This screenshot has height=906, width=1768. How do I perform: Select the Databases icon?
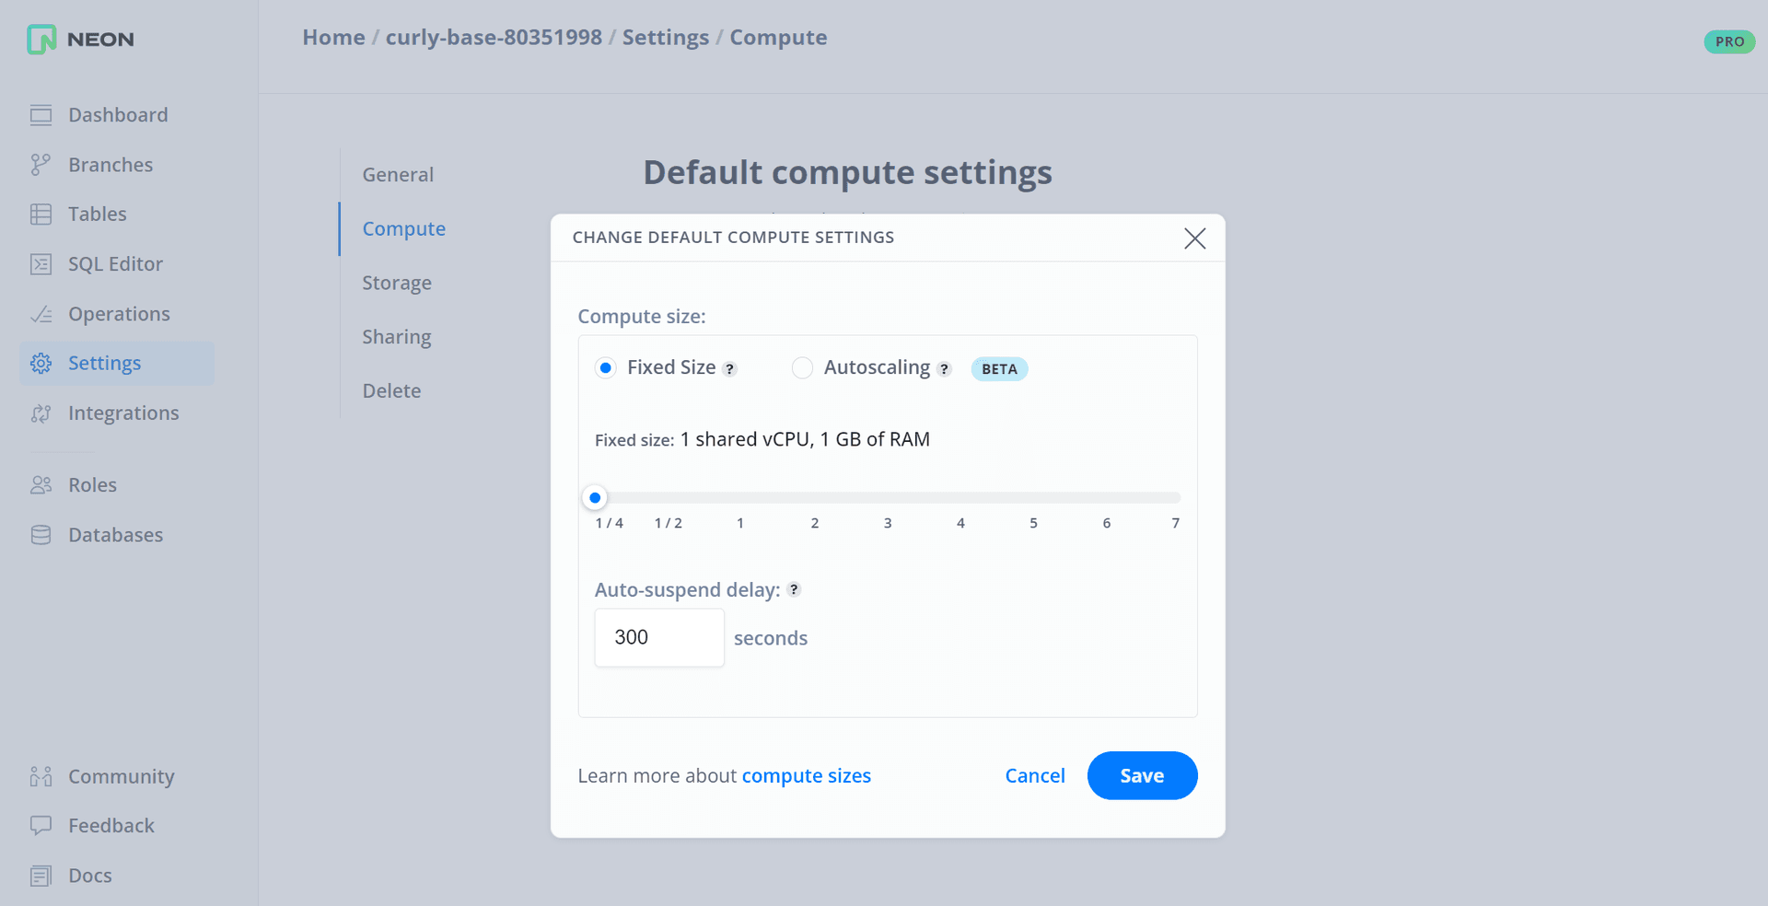click(x=41, y=534)
